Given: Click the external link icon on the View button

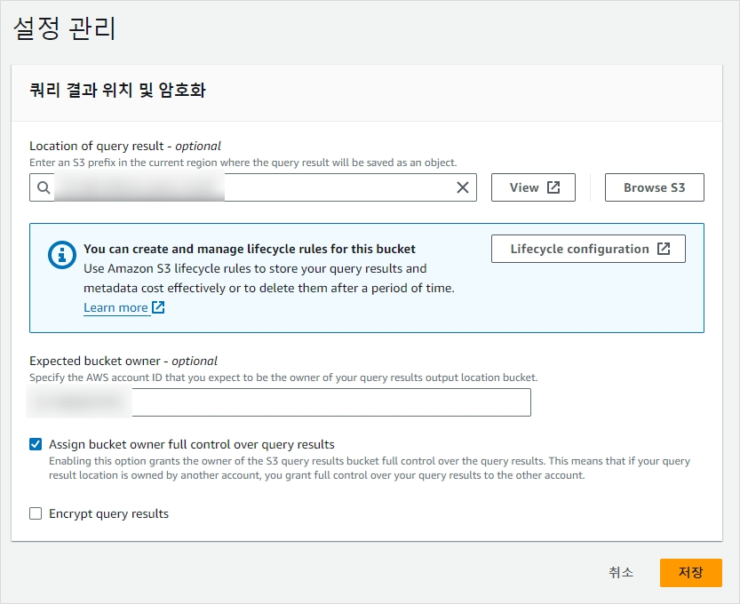Looking at the screenshot, I should [553, 187].
